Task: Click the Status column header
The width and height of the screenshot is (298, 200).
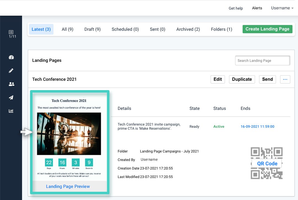Action: pos(219,109)
